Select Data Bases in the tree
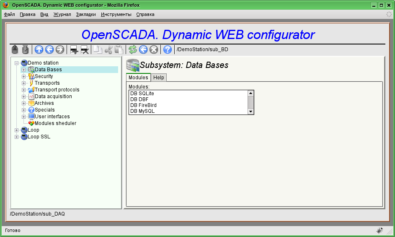395x237 pixels. click(48, 69)
